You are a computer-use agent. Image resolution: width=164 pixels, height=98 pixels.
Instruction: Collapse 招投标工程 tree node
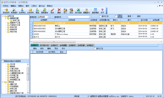(x=6, y=18)
